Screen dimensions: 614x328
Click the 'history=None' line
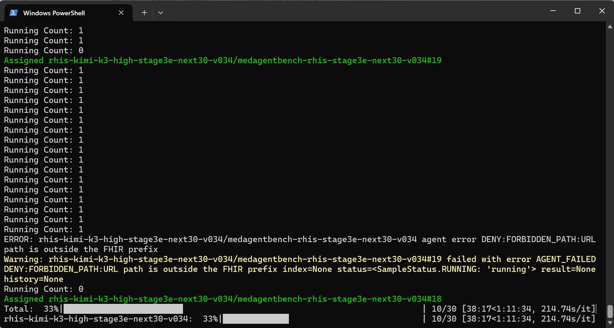pyautogui.click(x=34, y=279)
